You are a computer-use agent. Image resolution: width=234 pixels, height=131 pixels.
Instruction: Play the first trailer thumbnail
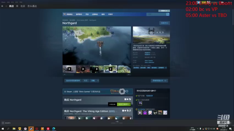pos(69,69)
